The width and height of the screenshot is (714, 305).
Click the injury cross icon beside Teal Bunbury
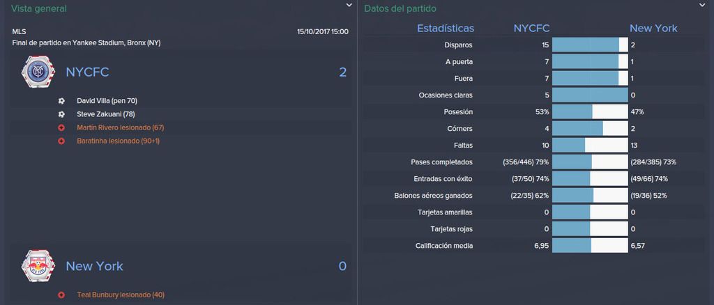61,295
